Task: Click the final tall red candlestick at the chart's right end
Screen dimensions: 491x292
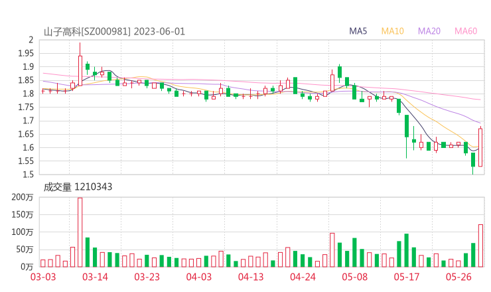Action: click(480, 147)
